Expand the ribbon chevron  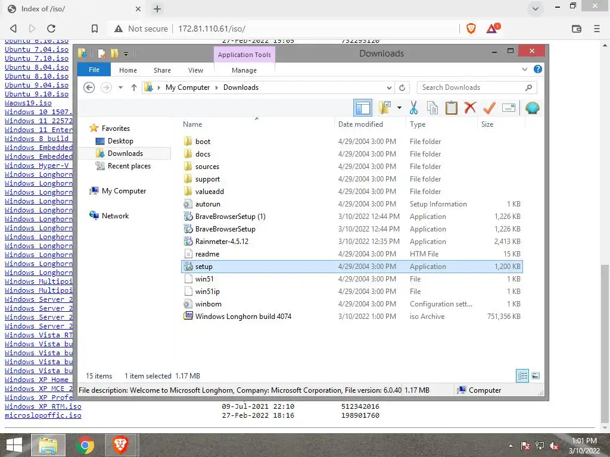(x=525, y=69)
